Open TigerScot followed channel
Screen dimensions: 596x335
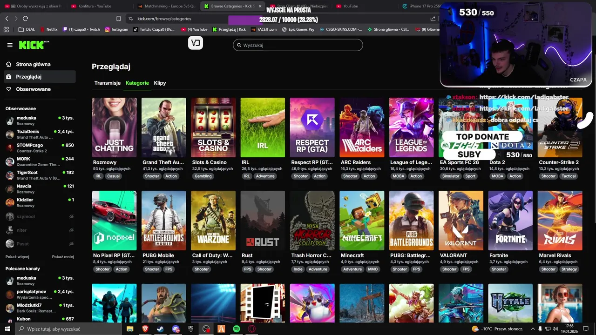(40, 175)
